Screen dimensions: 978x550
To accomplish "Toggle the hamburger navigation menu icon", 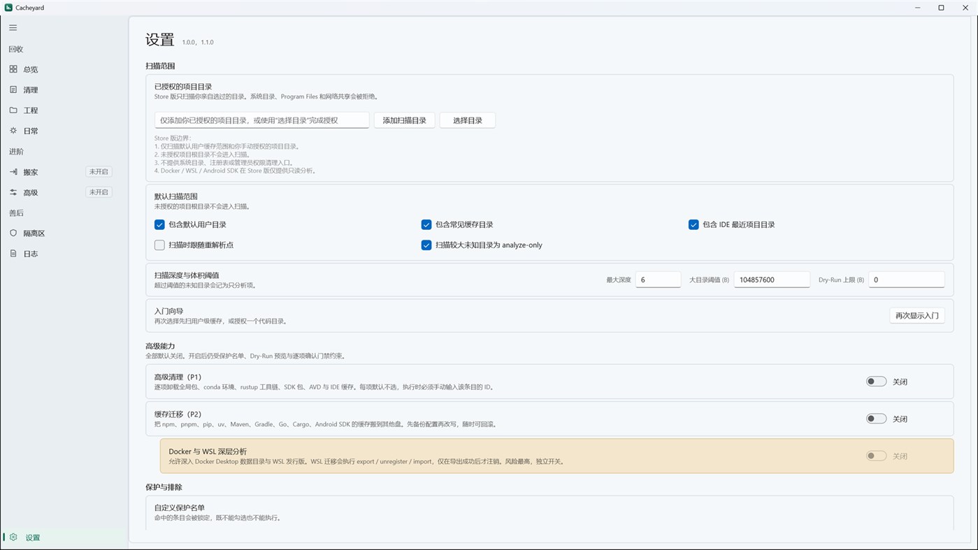I will [x=13, y=28].
